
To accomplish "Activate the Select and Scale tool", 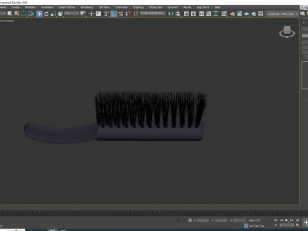I will pos(53,13).
